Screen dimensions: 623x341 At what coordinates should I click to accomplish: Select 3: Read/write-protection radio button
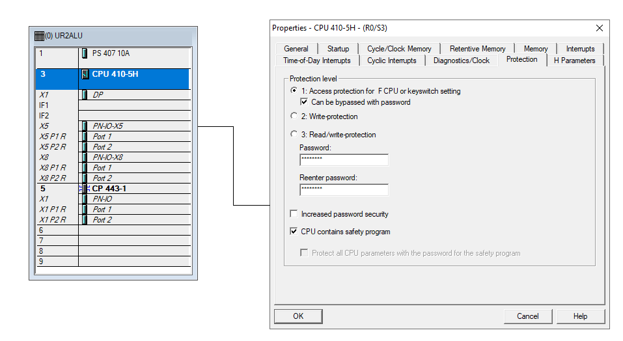point(294,134)
